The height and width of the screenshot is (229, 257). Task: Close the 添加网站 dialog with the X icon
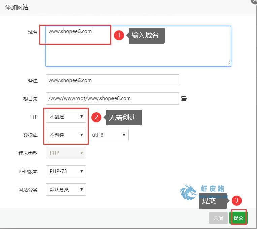point(255,1)
